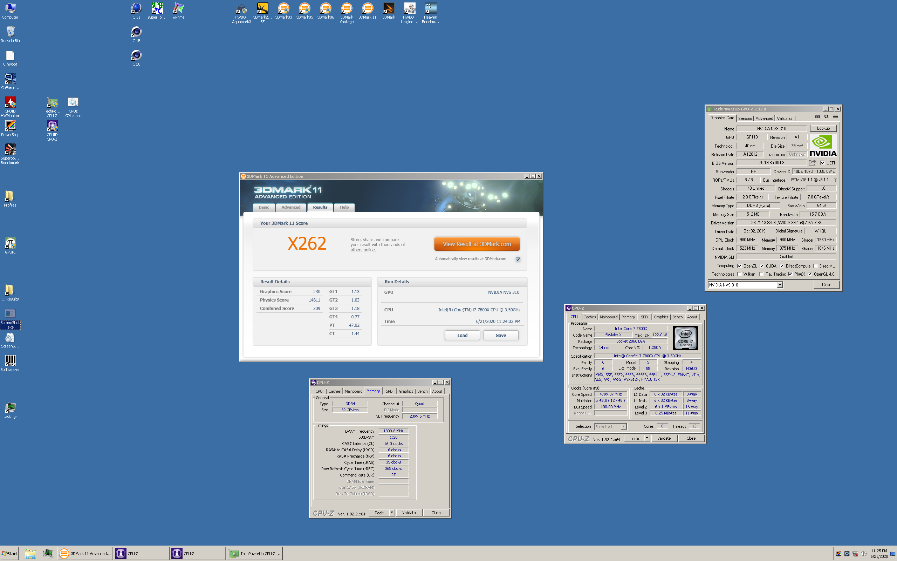Toggle the UEFI checkbox in GPU-Z
The image size is (897, 561).
[x=822, y=162]
